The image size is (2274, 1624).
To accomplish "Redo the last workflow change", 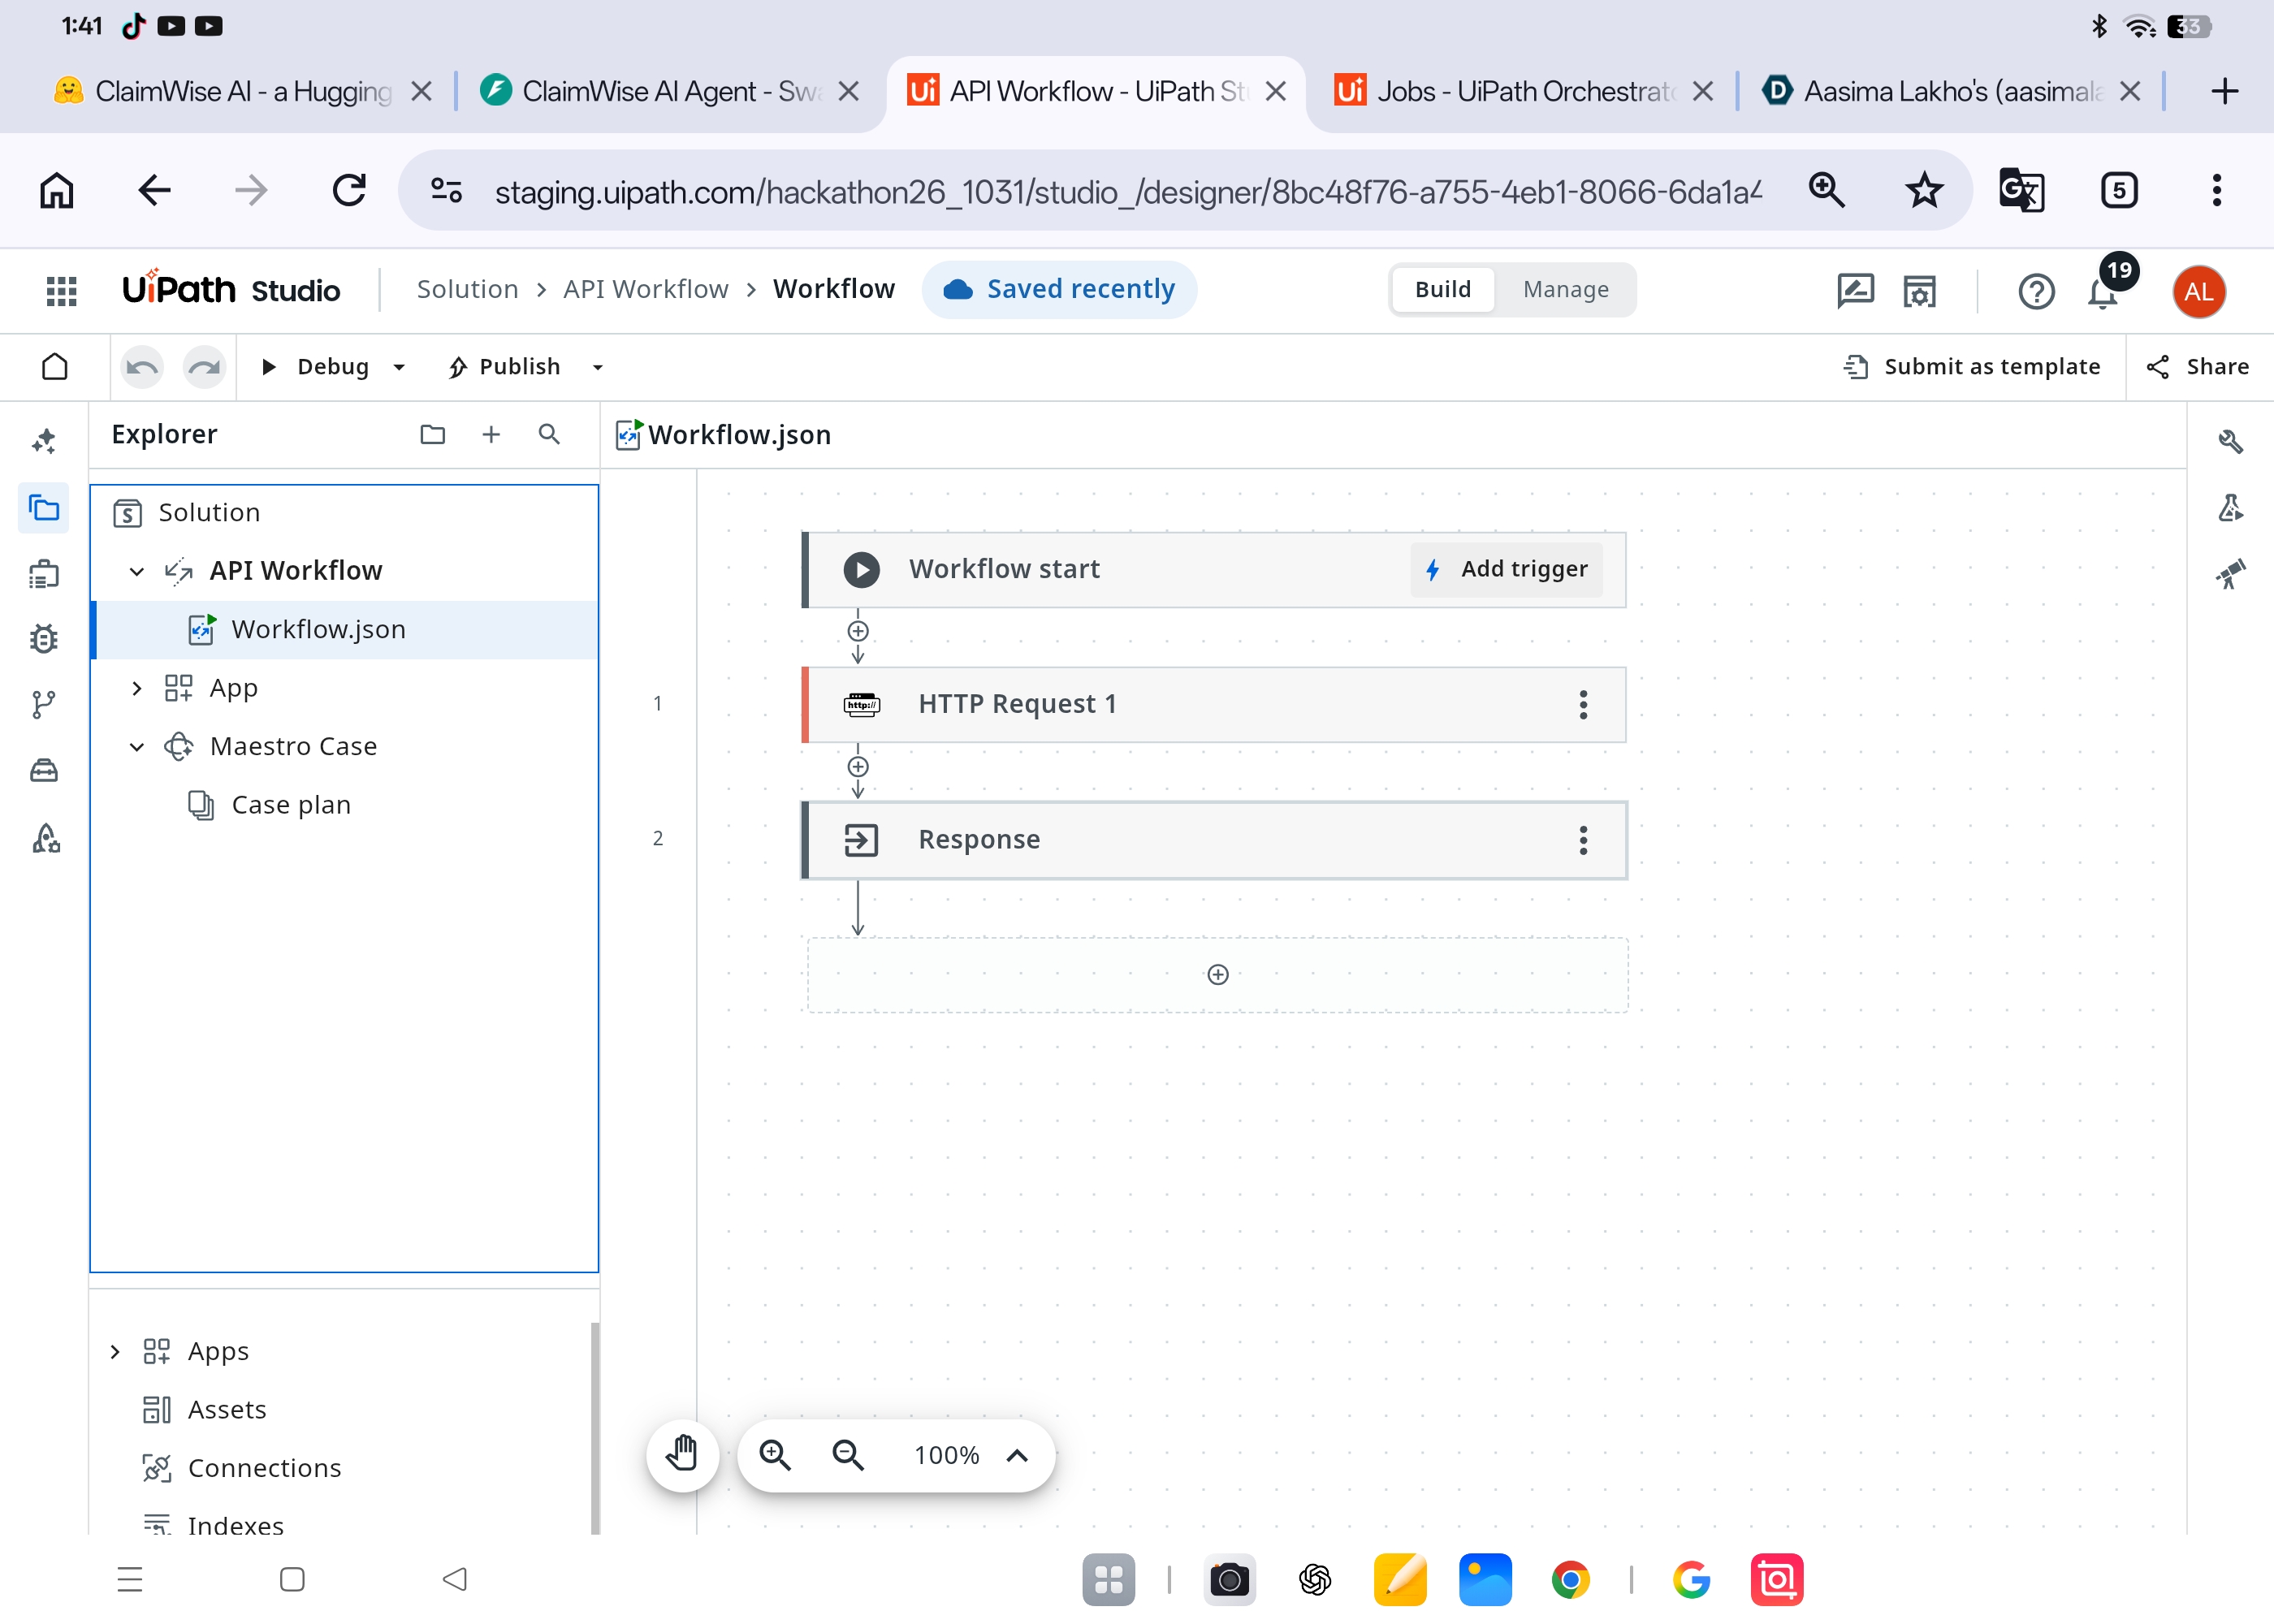I will click(204, 367).
